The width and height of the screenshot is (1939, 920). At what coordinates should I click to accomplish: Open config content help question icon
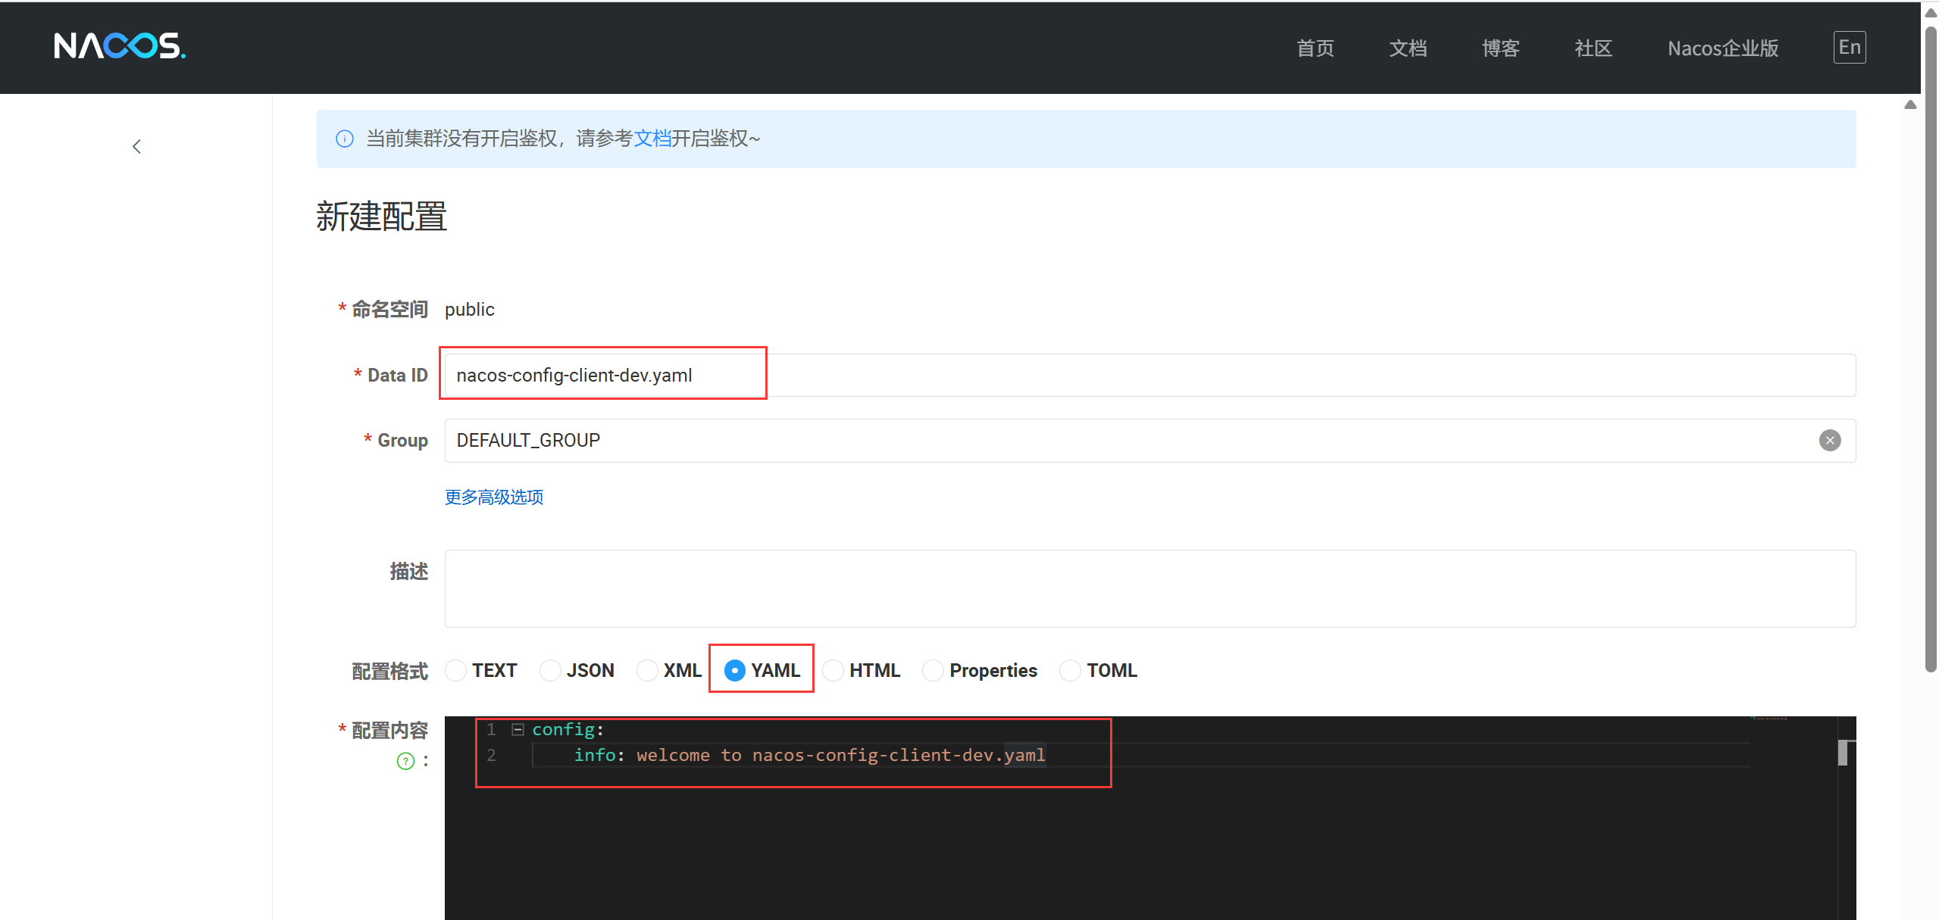tap(405, 761)
